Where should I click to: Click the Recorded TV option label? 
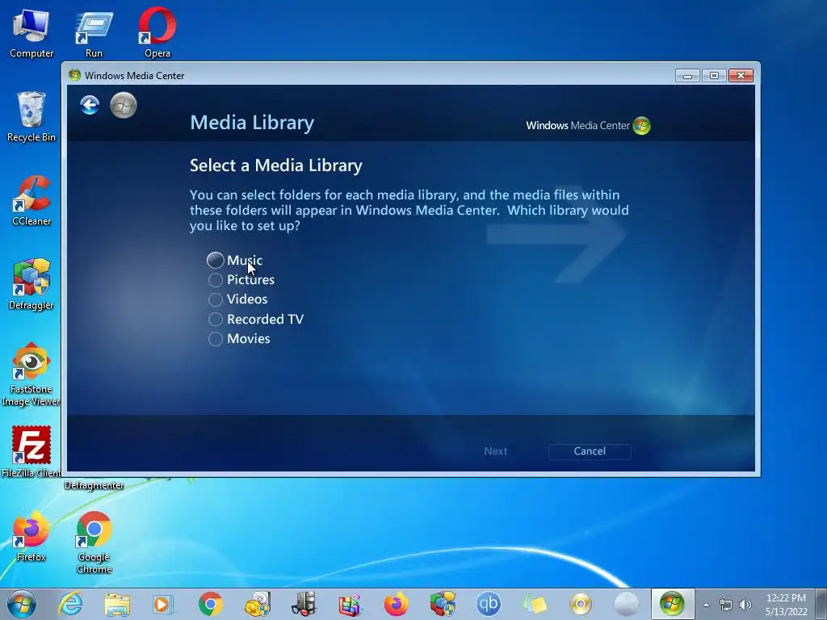click(265, 319)
